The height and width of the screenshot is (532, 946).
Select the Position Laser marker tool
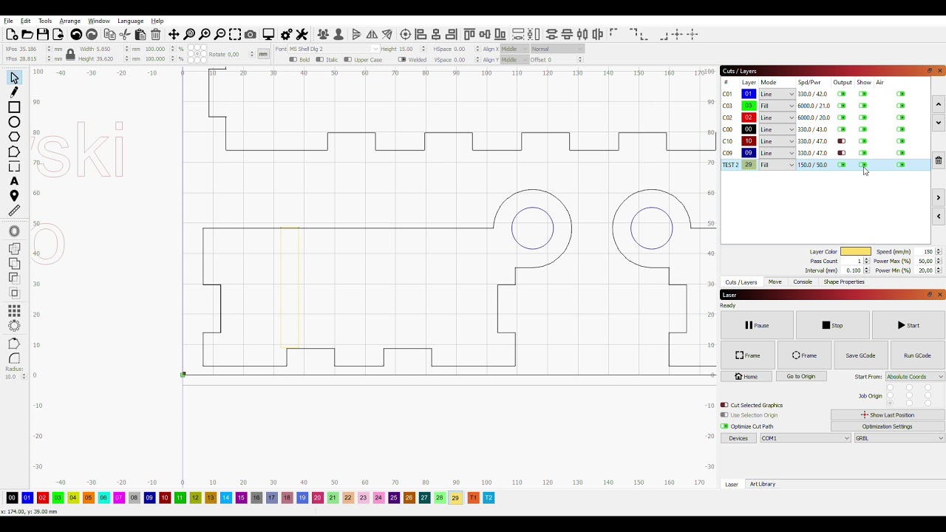click(14, 196)
